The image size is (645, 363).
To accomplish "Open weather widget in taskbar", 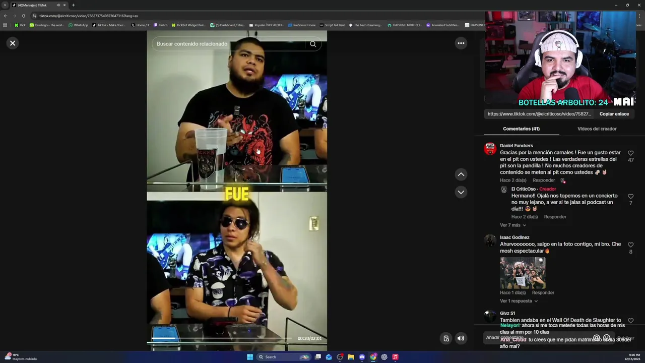I will click(x=20, y=357).
